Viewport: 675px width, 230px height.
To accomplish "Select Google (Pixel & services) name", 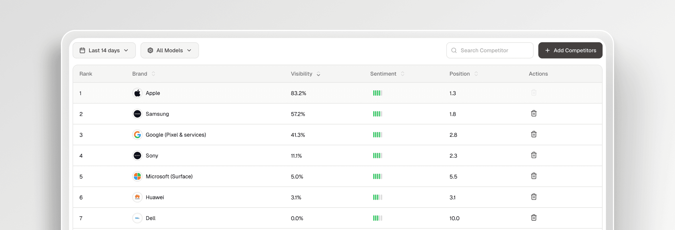I will click(176, 135).
